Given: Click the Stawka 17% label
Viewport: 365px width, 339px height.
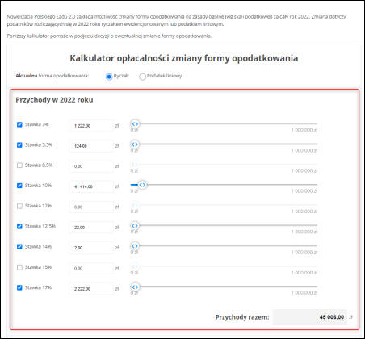Looking at the screenshot, I should (x=38, y=287).
